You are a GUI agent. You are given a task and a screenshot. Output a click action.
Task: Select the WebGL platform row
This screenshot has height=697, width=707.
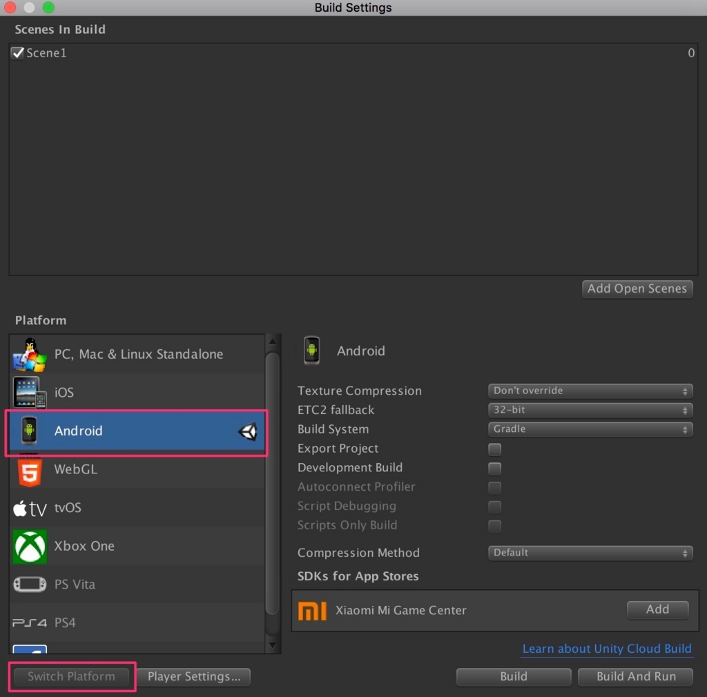click(x=137, y=469)
